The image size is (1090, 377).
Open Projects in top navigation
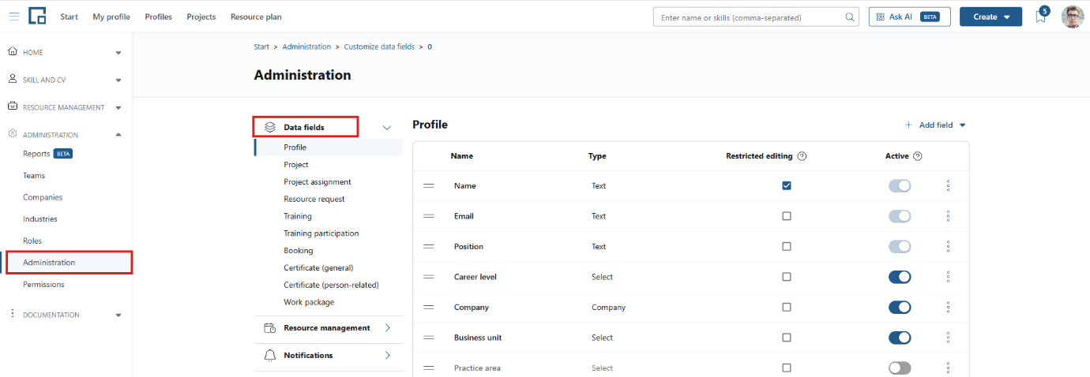pos(201,17)
